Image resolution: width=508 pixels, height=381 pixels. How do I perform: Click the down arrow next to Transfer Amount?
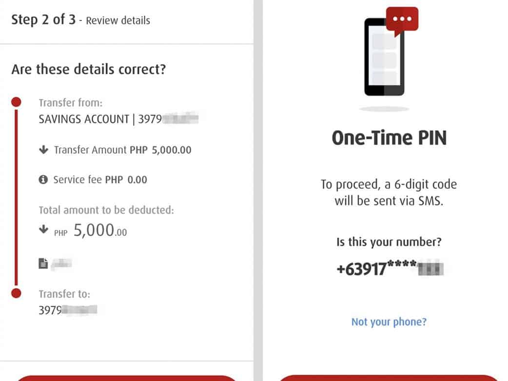(44, 150)
